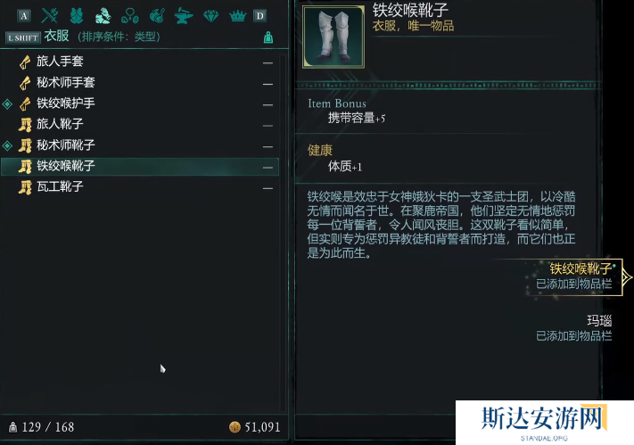Select 旅人靴子 item row
Image resolution: width=634 pixels, height=445 pixels.
pos(140,124)
